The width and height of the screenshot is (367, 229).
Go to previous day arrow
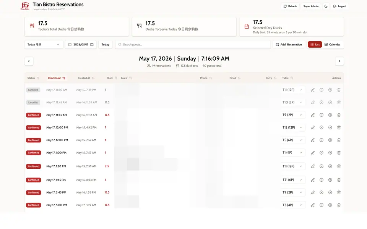click(x=29, y=61)
